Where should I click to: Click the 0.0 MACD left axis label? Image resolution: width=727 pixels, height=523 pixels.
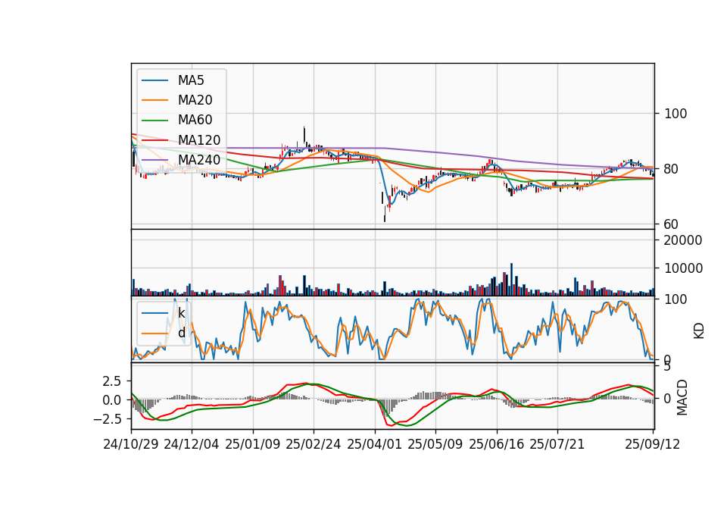tap(112, 400)
